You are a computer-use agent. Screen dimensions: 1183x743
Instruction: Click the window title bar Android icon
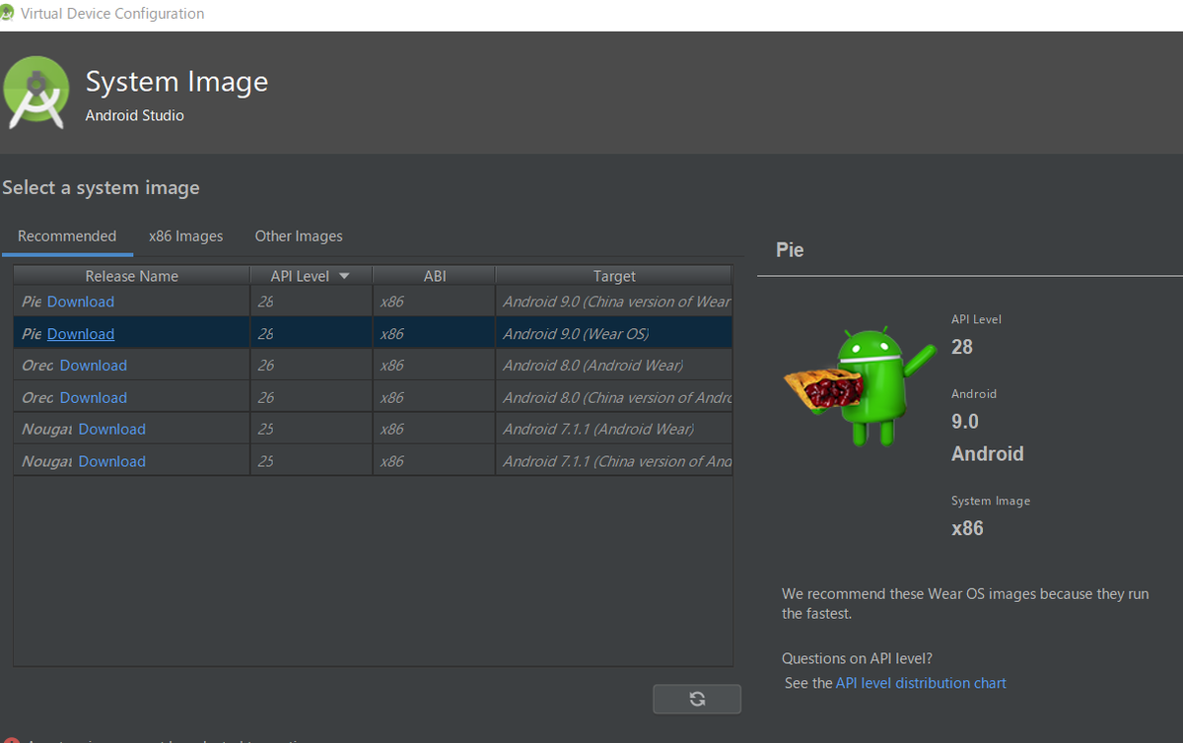coord(9,14)
